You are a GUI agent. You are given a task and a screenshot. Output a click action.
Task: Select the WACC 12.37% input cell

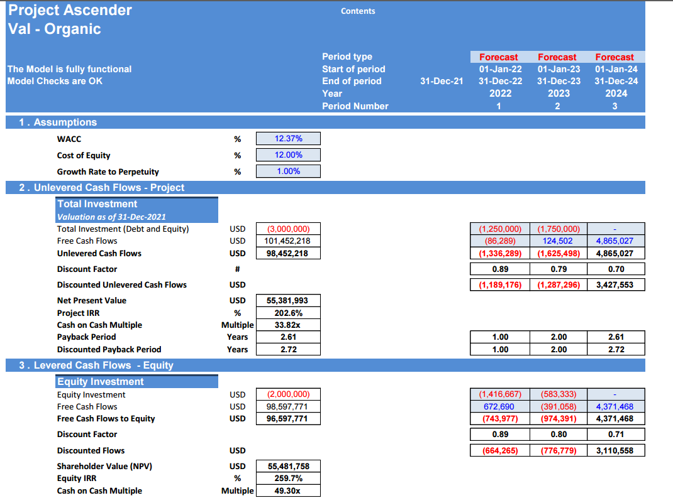(x=289, y=138)
